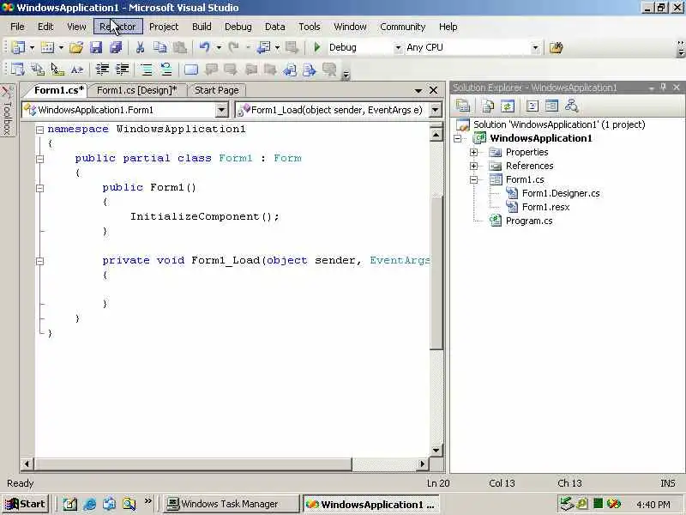Open the Toolbox side tab
Viewport: 686px width, 515px height.
pyautogui.click(x=7, y=111)
